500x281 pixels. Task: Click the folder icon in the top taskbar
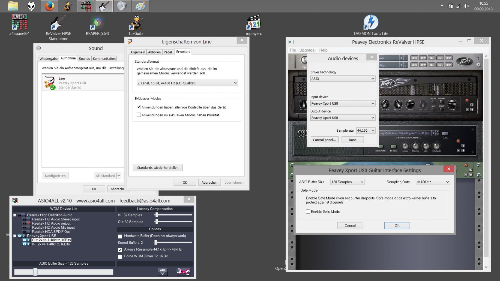point(13,6)
